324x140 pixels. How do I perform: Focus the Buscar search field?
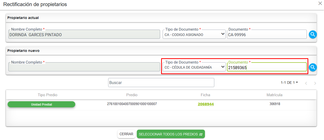[161, 83]
